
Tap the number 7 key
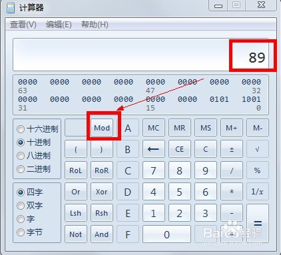(154, 170)
